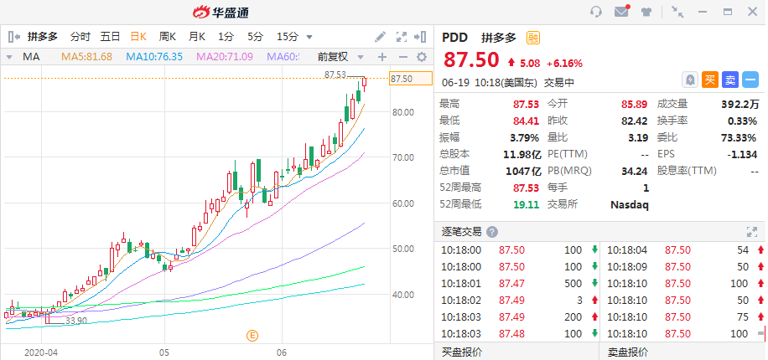Click the 10:18:01 trade row with 500 shares
The height and width of the screenshot is (360, 768).
(x=516, y=284)
